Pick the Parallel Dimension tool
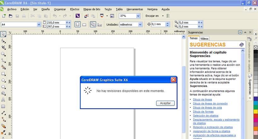 [x=3, y=113]
